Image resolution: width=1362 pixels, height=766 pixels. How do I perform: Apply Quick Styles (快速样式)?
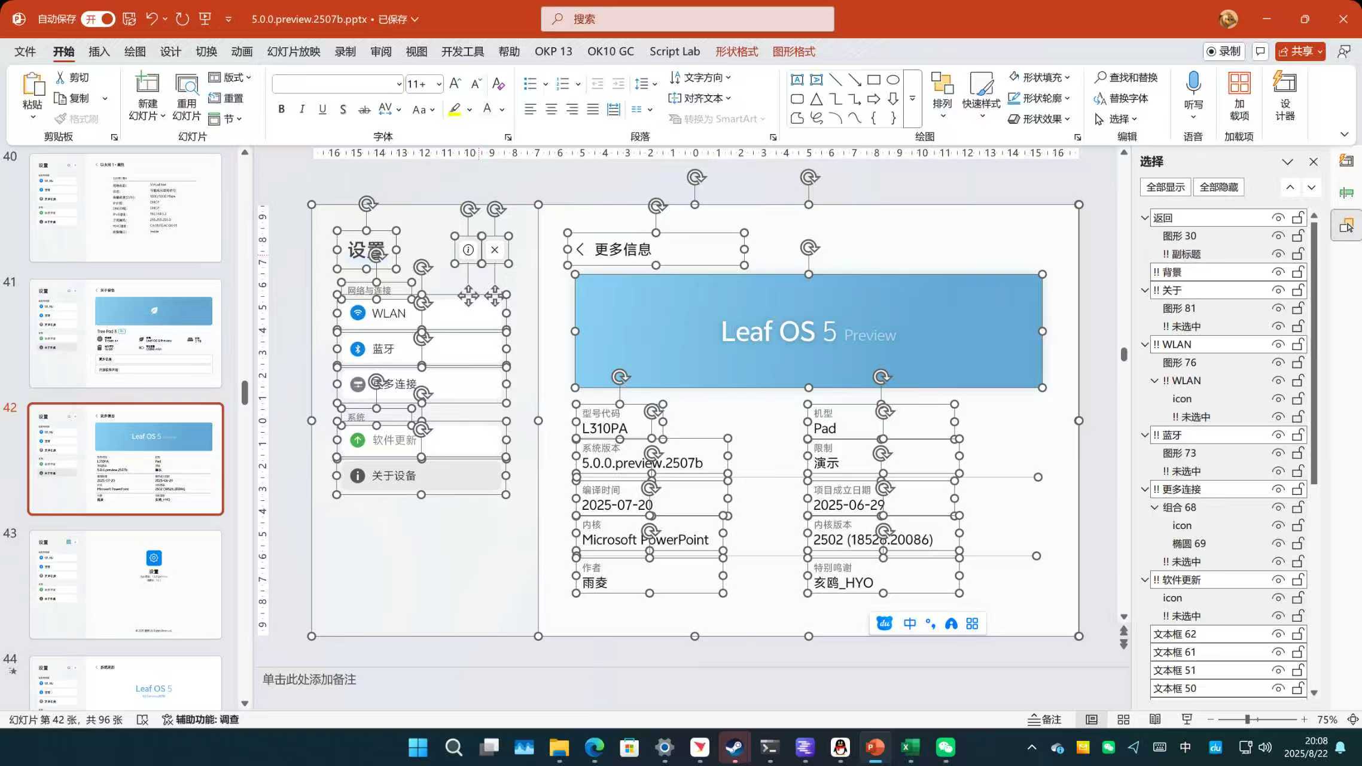pyautogui.click(x=981, y=96)
